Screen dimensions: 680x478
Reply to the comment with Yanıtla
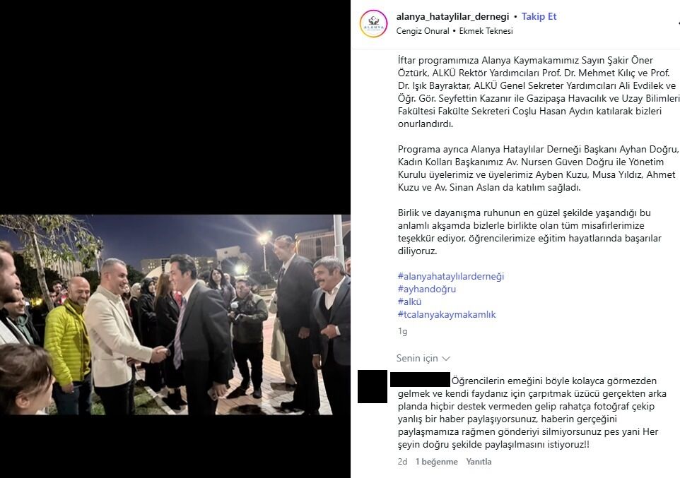coord(479,462)
